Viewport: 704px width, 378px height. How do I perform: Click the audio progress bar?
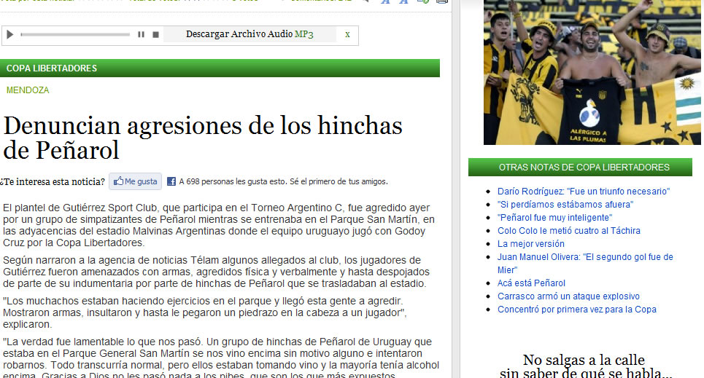74,34
